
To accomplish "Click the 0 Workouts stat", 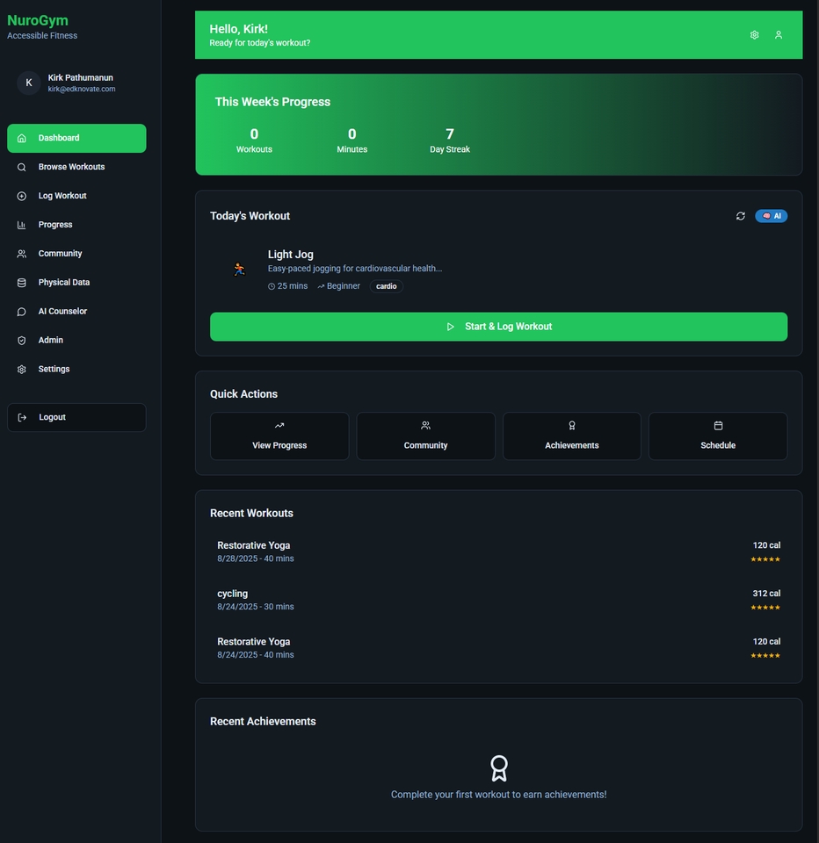I will pyautogui.click(x=254, y=140).
